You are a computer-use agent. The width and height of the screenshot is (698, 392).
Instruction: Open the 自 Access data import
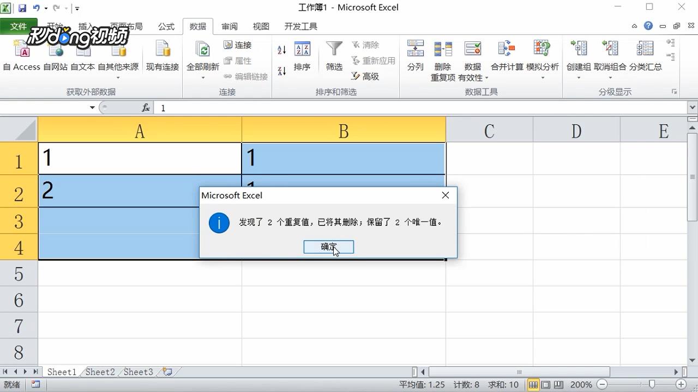(x=22, y=56)
